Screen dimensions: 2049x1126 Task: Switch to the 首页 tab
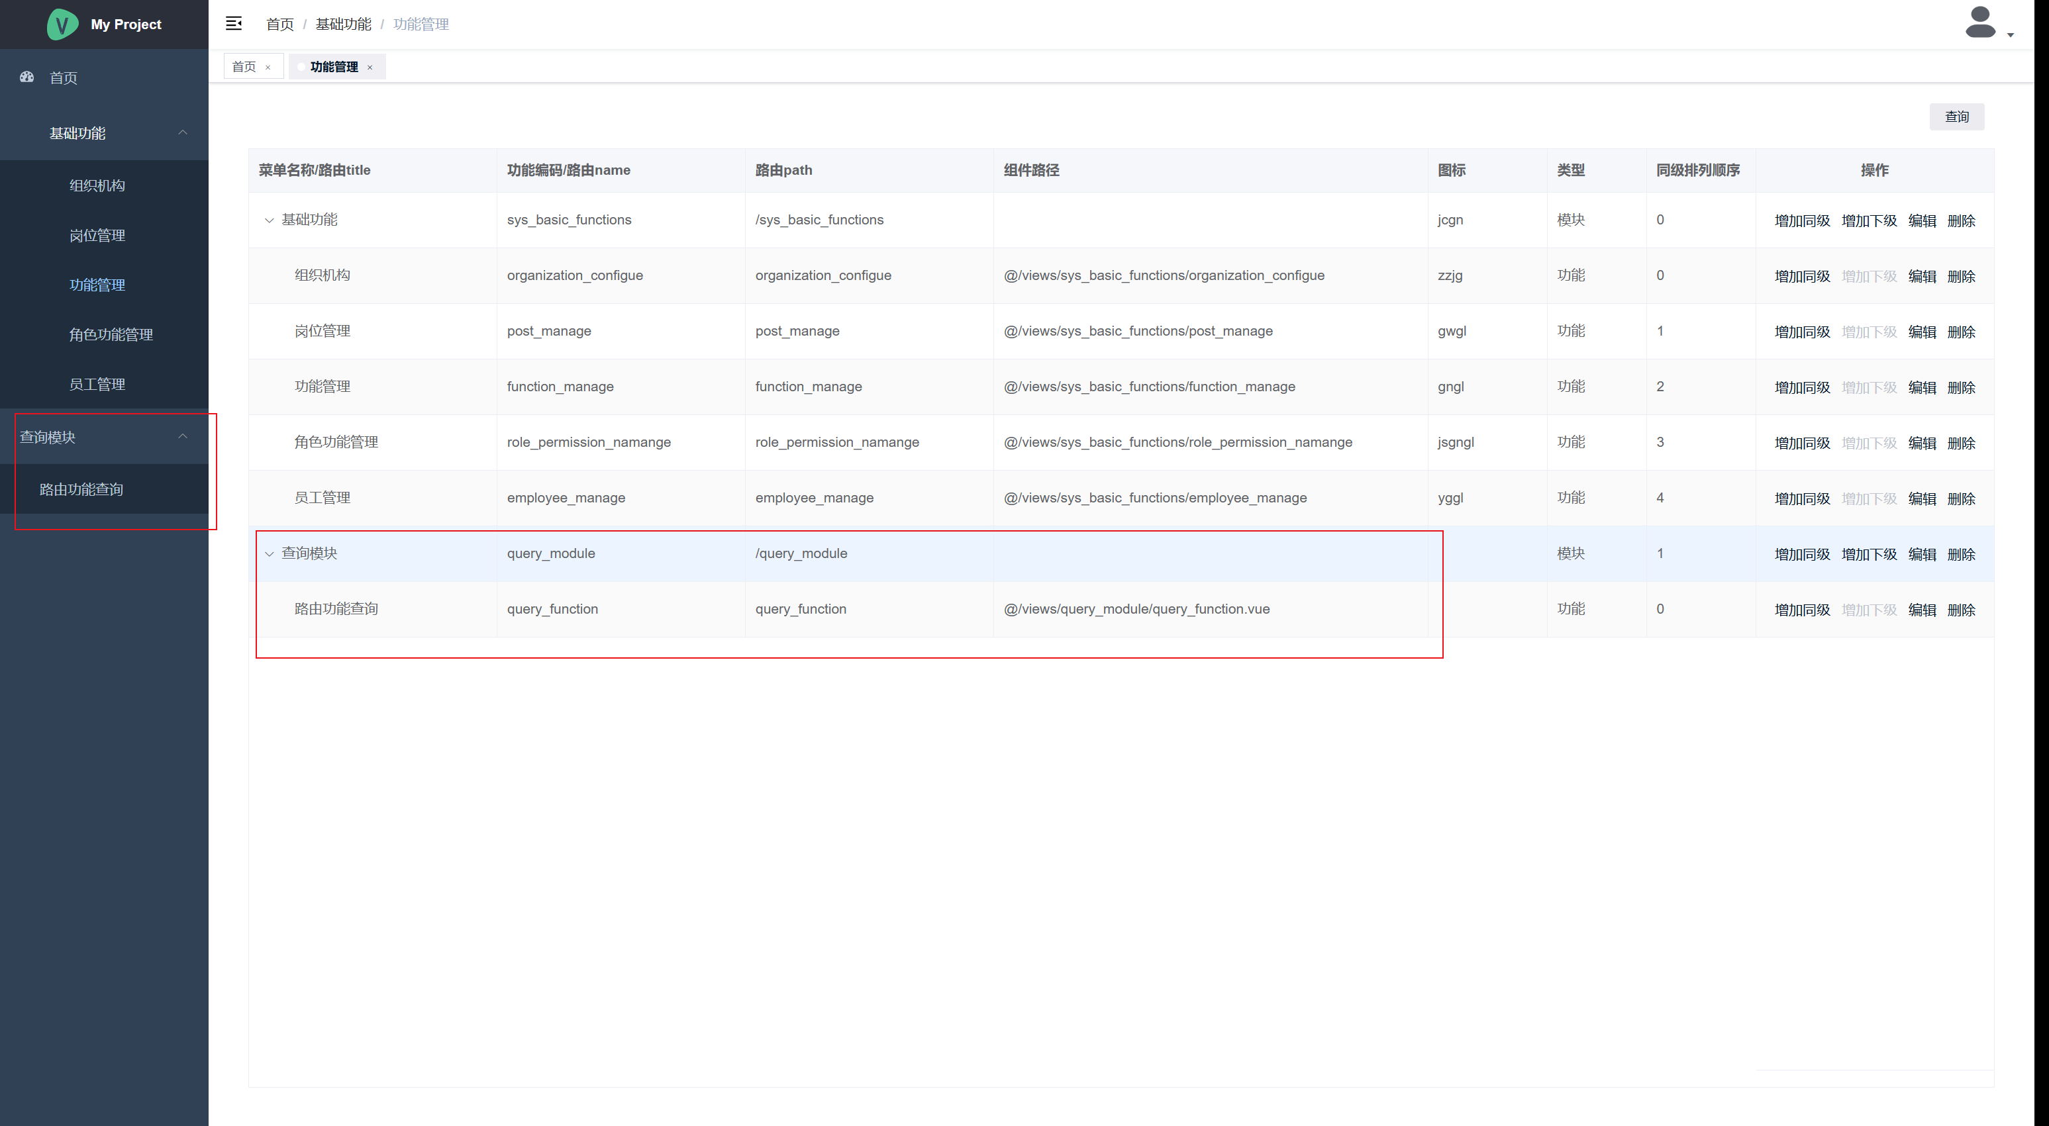[x=244, y=67]
